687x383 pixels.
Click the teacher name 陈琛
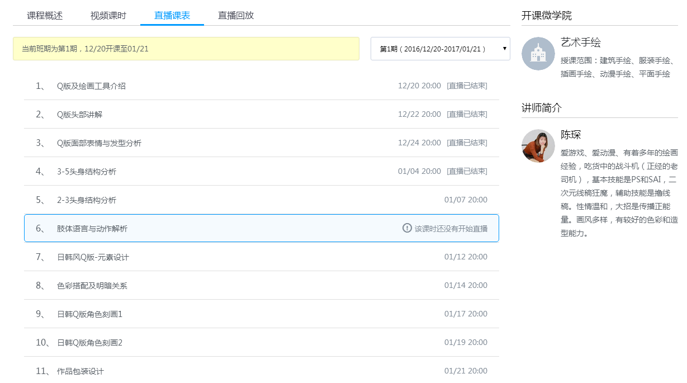(571, 135)
